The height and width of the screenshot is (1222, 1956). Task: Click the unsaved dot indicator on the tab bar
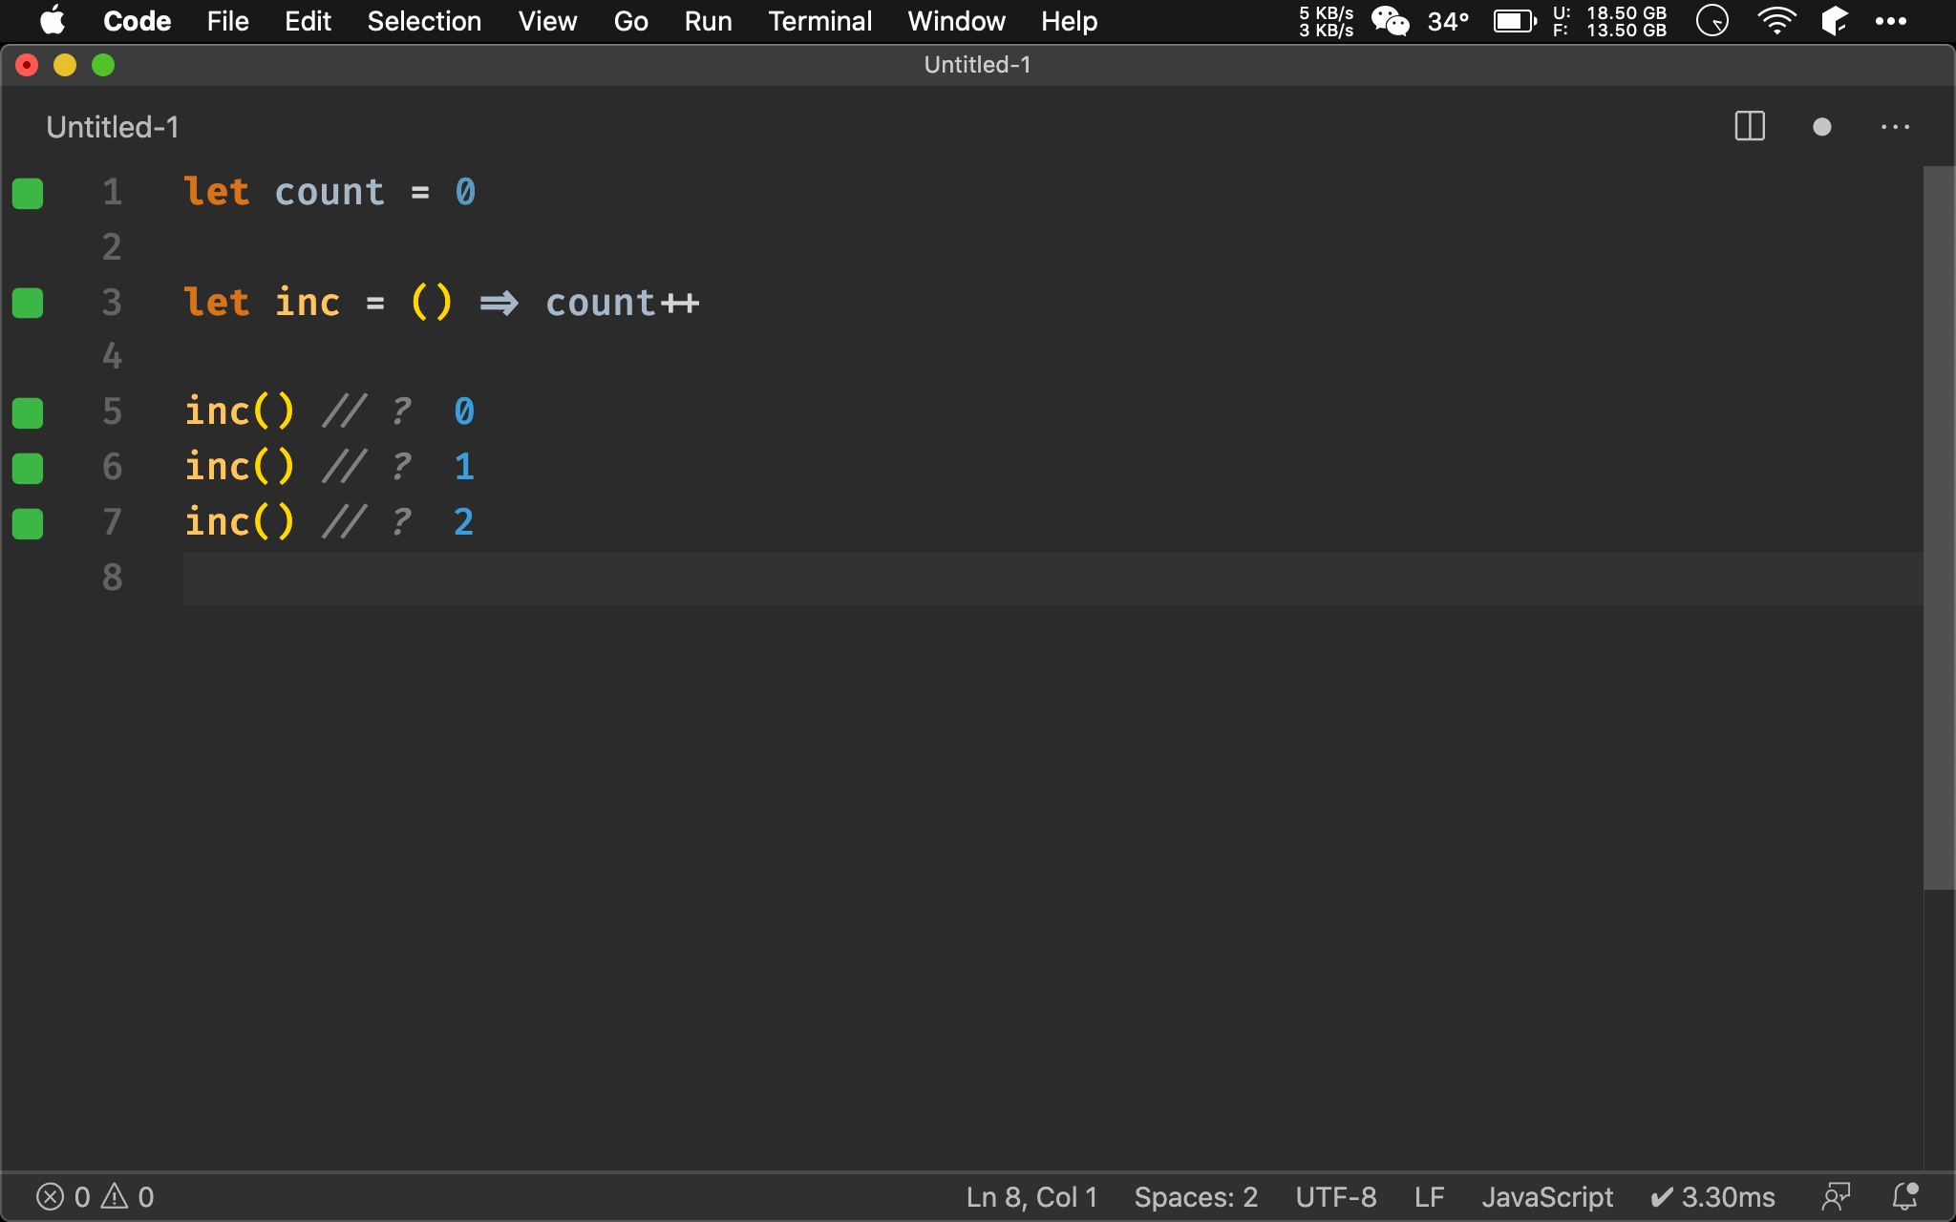coord(1821,127)
